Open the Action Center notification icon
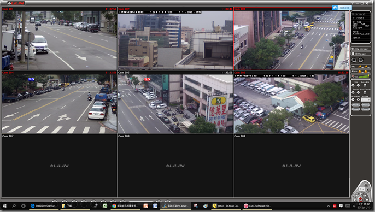 point(341,206)
